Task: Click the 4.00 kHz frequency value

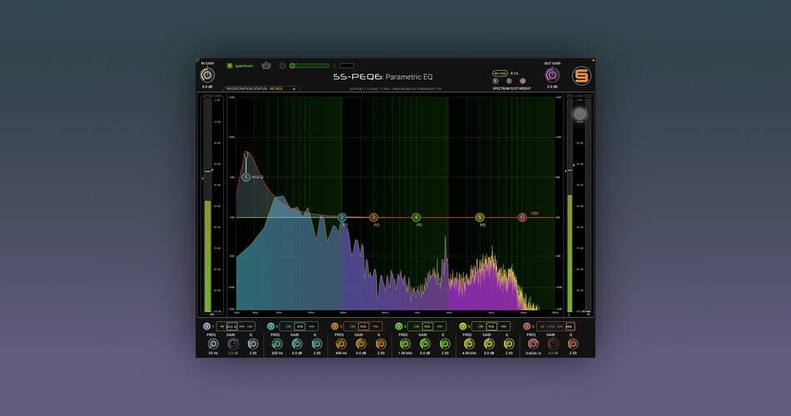Action: pyautogui.click(x=469, y=354)
